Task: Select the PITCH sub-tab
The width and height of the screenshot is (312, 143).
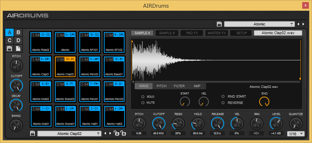Action: coord(161,86)
